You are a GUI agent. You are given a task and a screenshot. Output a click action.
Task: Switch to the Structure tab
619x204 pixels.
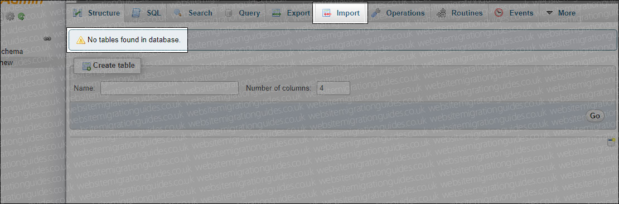click(x=96, y=13)
